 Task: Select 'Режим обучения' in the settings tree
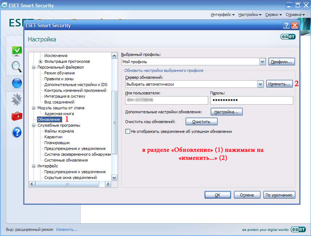(60, 73)
